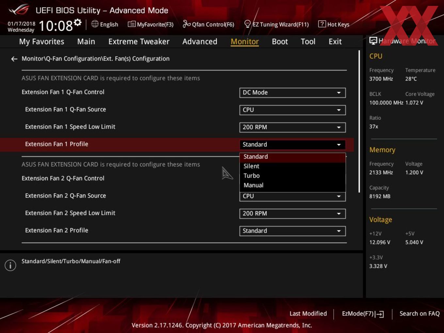
Task: Click the 12.096 V voltage reading
Action: coord(380,243)
